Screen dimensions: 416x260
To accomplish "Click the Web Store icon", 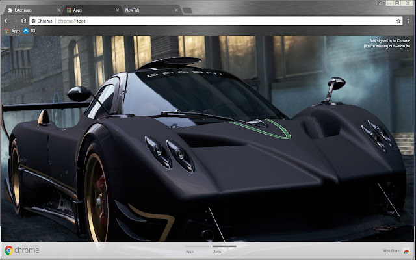I will click(x=406, y=251).
